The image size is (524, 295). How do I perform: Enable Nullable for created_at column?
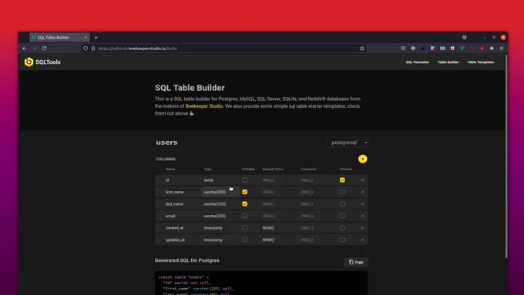coord(244,228)
